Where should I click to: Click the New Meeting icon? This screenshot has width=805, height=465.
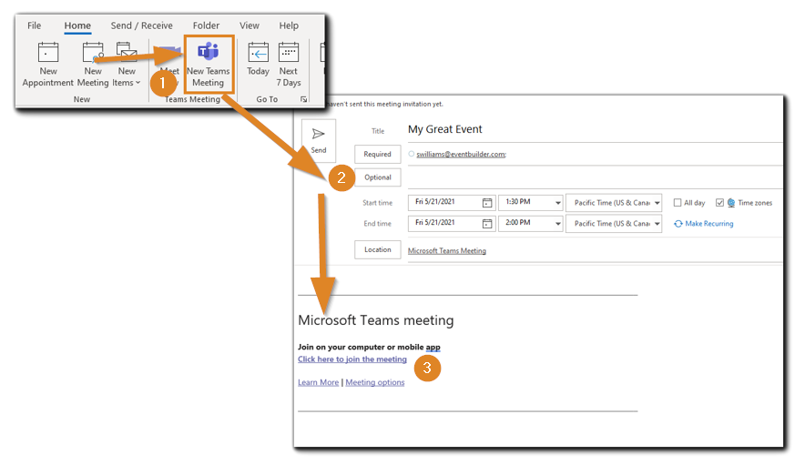93,53
